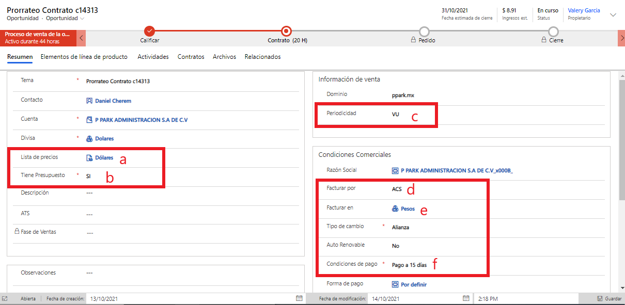
Task: Go to the Contratos tab
Action: (191, 57)
